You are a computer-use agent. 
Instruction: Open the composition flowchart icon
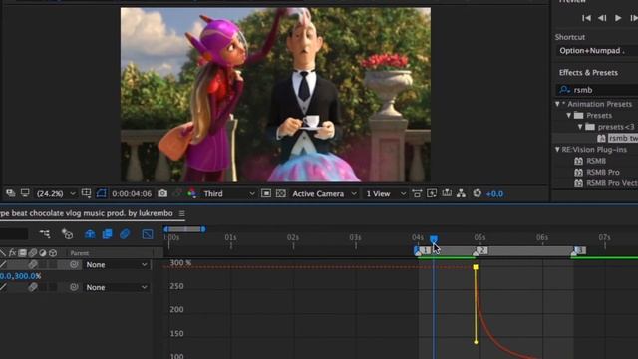coord(461,193)
